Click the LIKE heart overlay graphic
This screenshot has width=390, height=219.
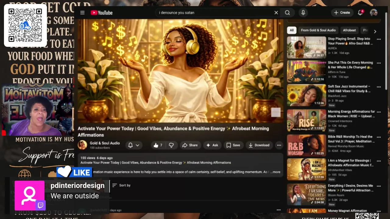[74, 172]
